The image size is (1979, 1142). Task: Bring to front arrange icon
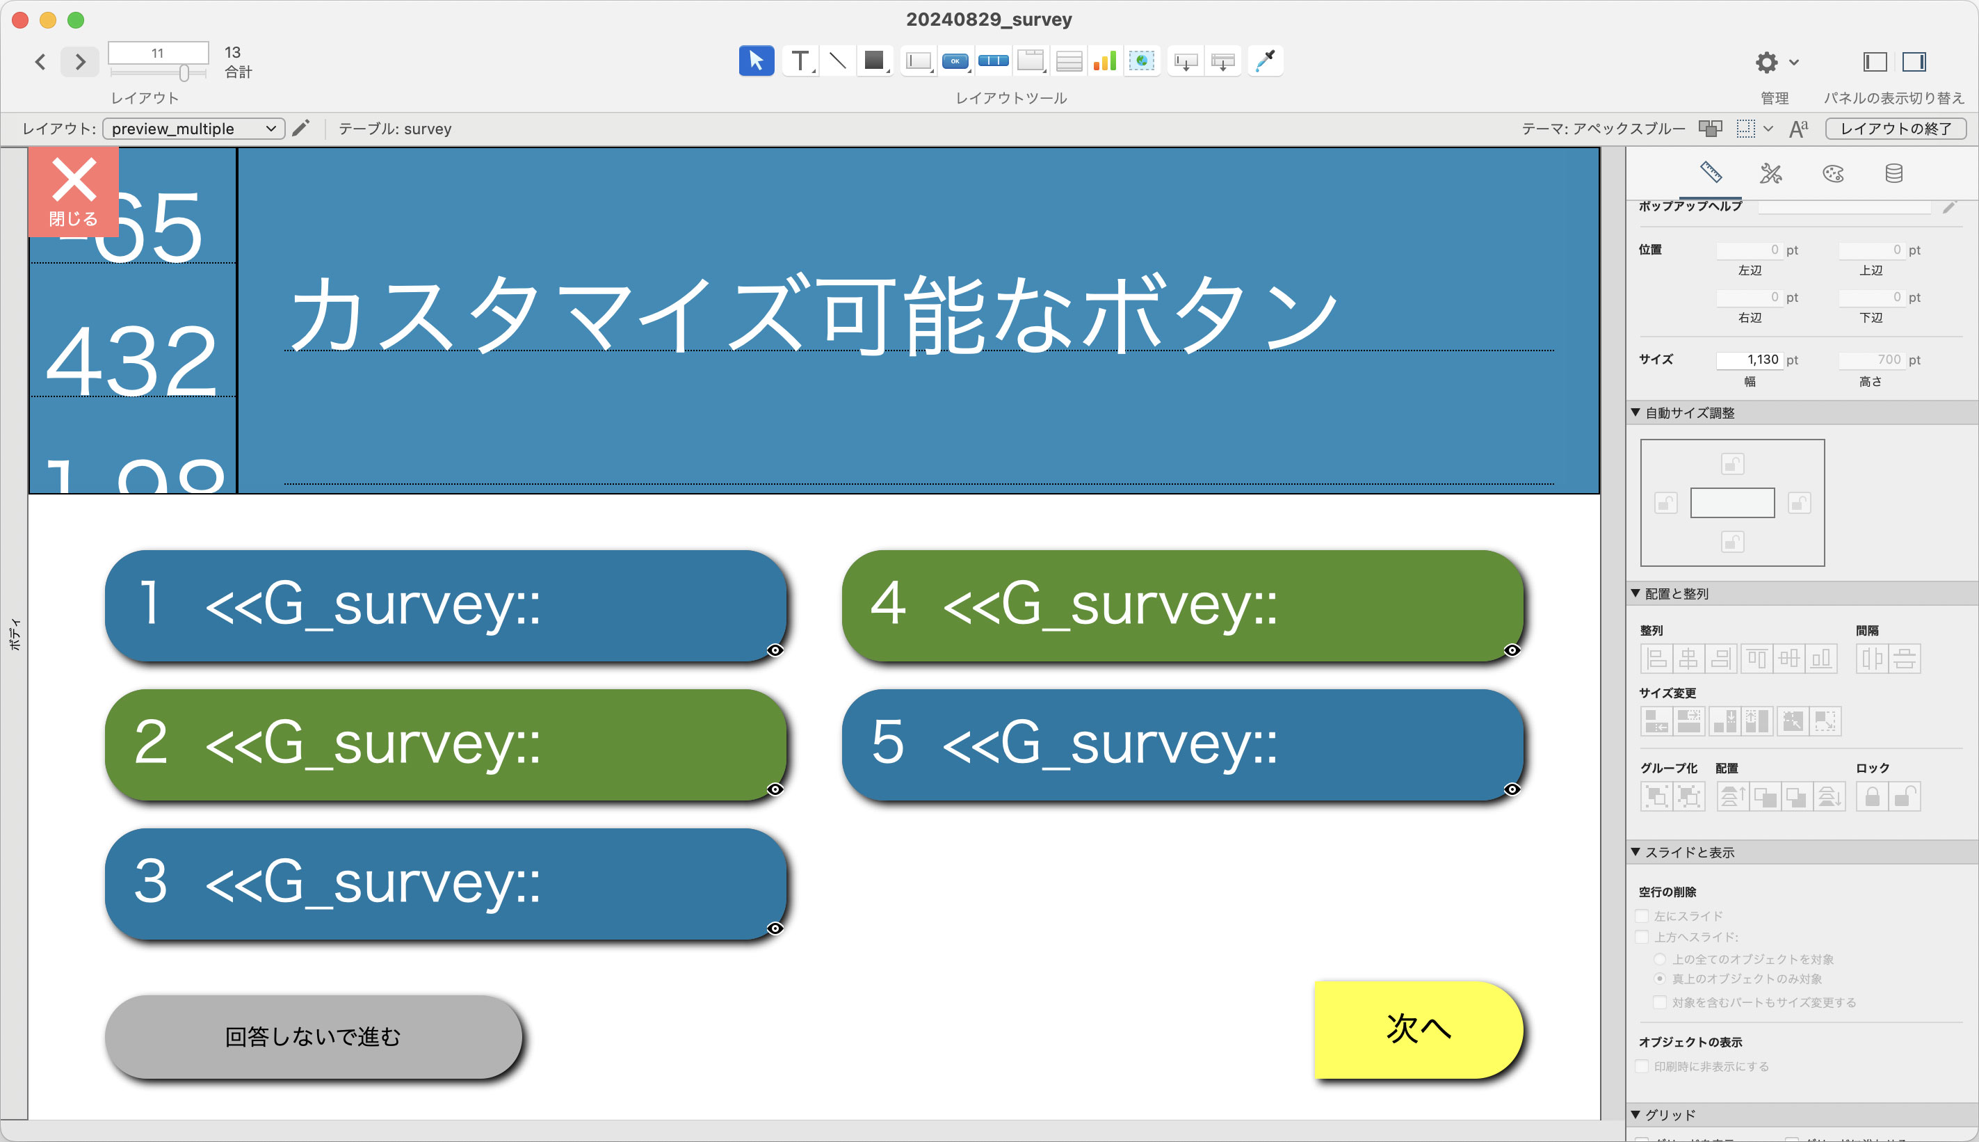(1732, 797)
